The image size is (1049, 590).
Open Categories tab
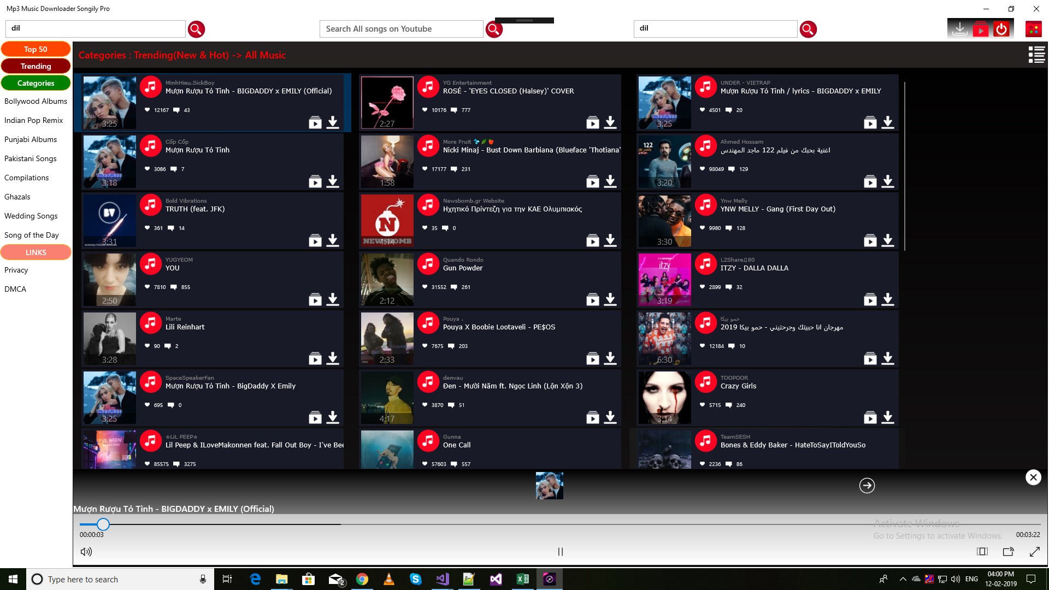point(36,83)
